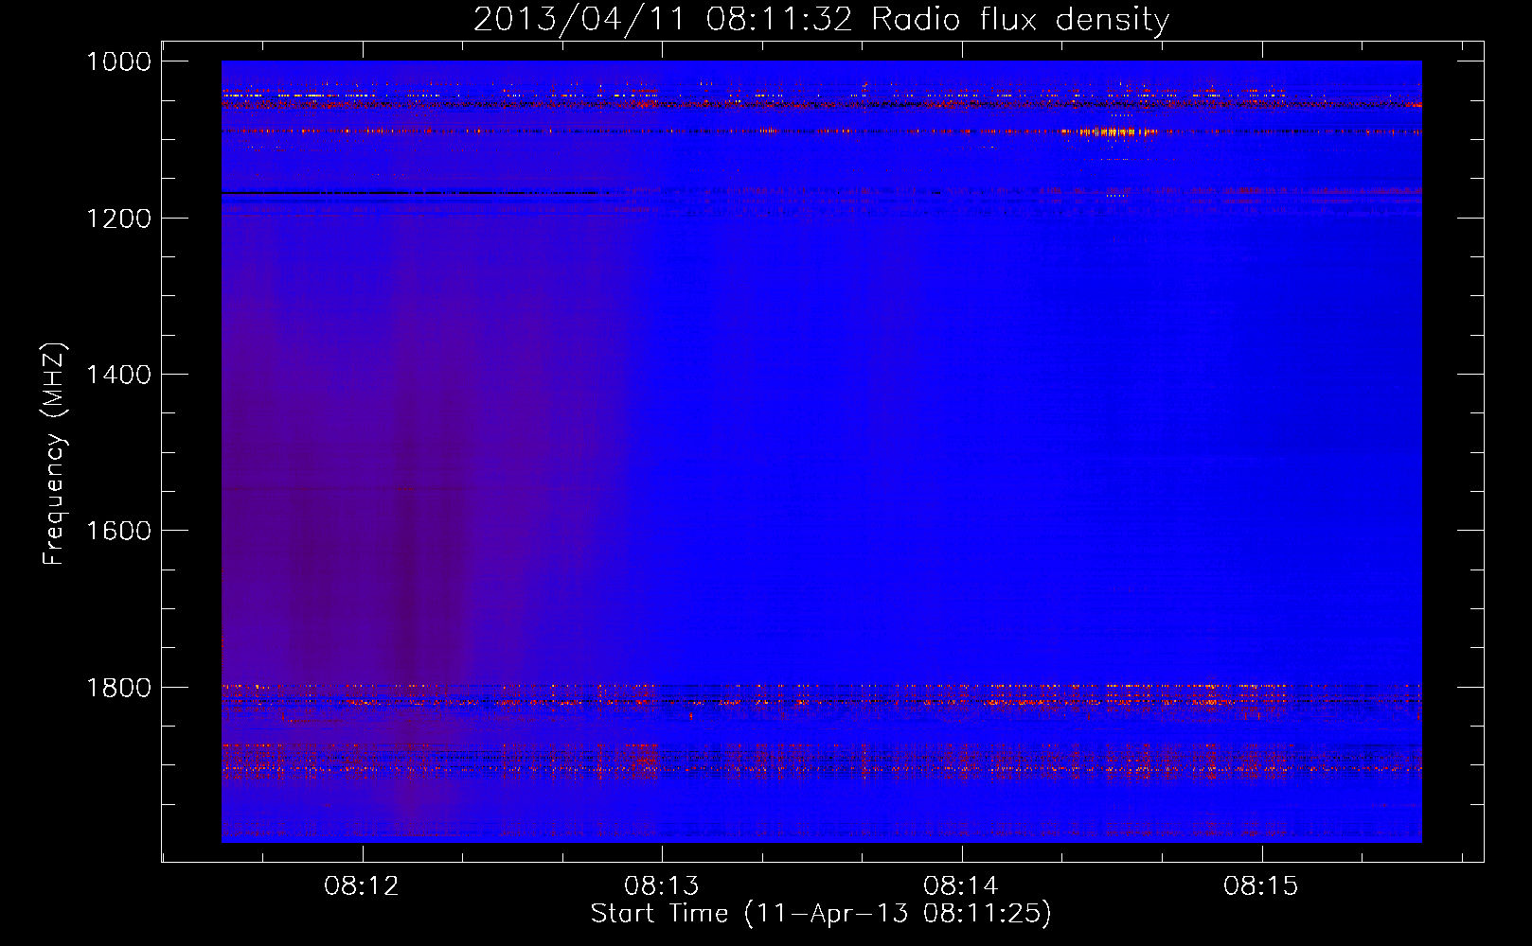Click the 08:14 time tick label
1532x946 pixels.
click(x=961, y=886)
